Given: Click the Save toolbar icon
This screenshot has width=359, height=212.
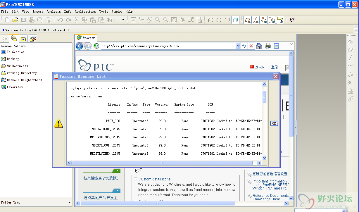Looking at the screenshot, I should (x=23, y=20).
